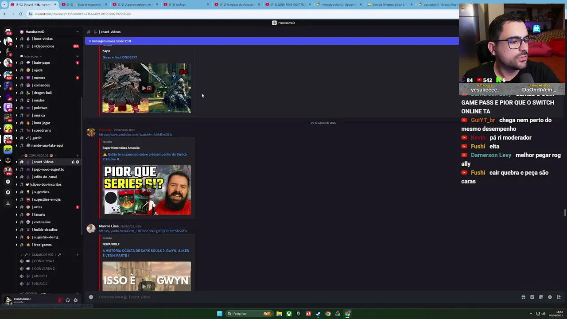Viewport: 567px width, 319px height.
Task: Add channel to CANAIS DE VOZ category
Action: coord(78,255)
